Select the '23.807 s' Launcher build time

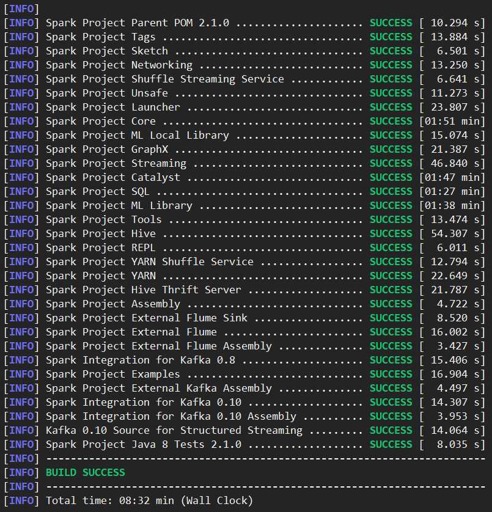click(x=455, y=108)
